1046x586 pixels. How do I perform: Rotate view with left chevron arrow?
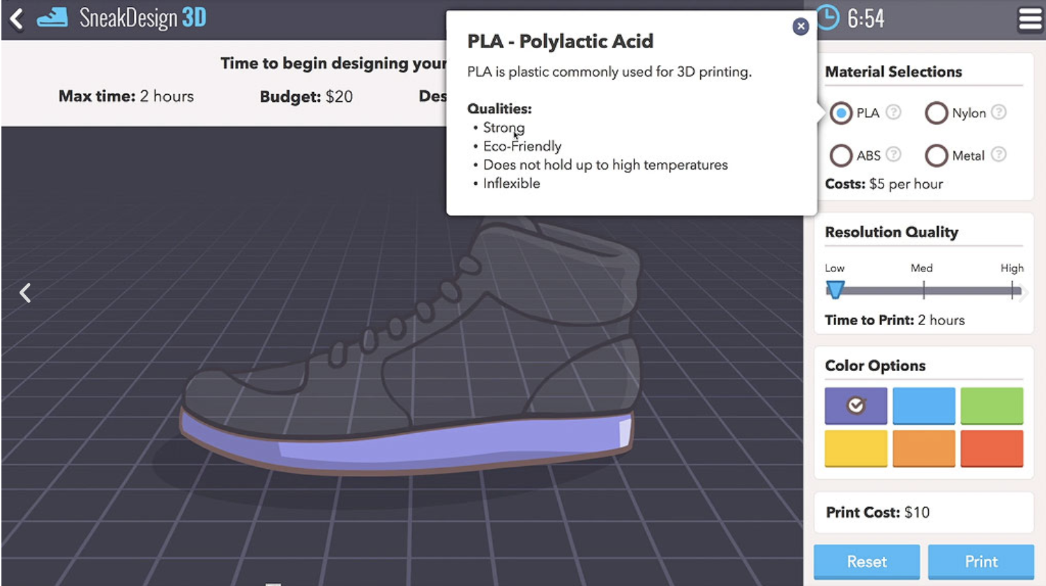25,293
